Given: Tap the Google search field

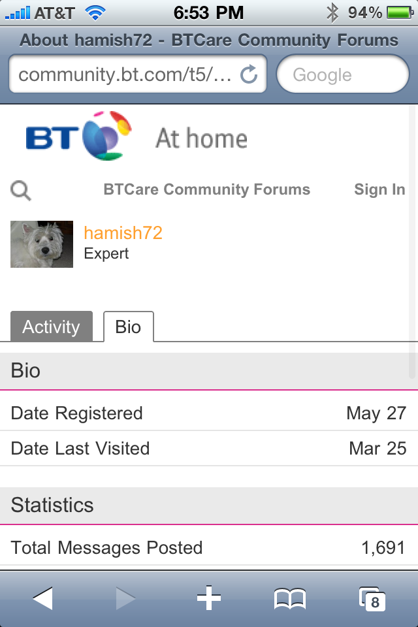Looking at the screenshot, I should coord(343,74).
